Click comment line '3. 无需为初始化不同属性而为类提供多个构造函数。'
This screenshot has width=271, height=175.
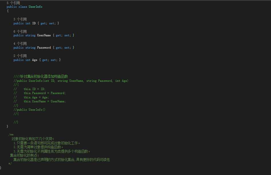click(52, 151)
